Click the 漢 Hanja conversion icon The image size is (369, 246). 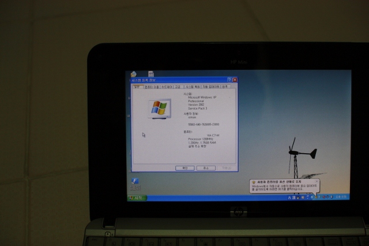tap(293, 197)
